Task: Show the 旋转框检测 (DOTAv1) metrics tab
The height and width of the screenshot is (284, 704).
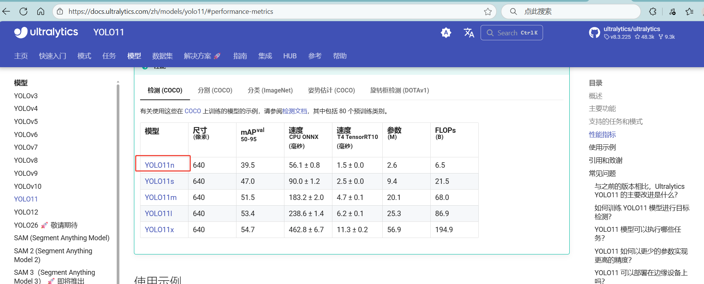Action: (x=400, y=91)
